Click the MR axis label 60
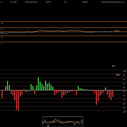The height and width of the screenshot is (127, 127). pyautogui.click(x=124, y=80)
